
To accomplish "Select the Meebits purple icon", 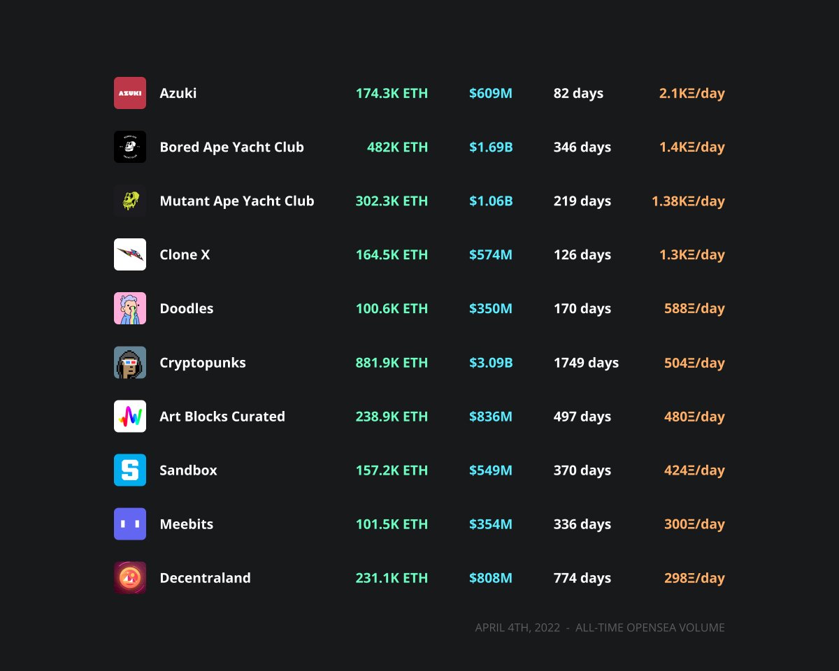I will point(129,524).
